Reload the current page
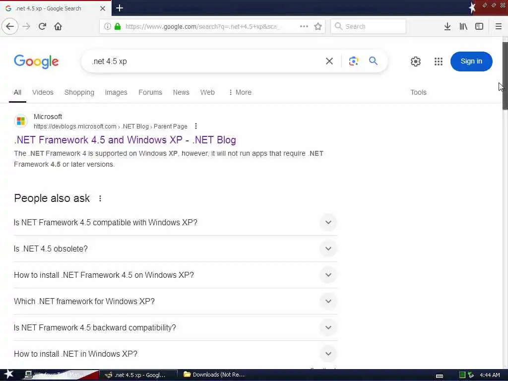The width and height of the screenshot is (508, 381). pos(42,26)
